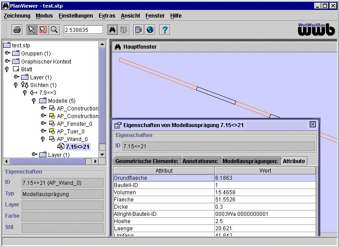This screenshot has height=247, width=339.
Task: Expand the AP_Fenster_0 node
Action: (x=44, y=123)
